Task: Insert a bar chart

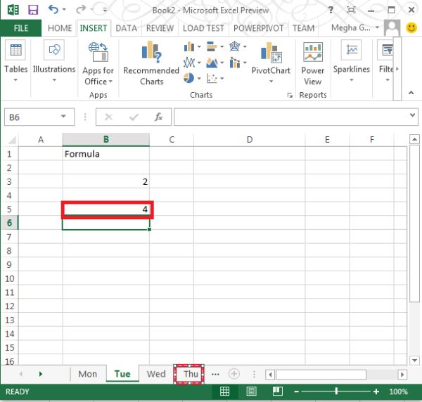Action: [x=212, y=46]
